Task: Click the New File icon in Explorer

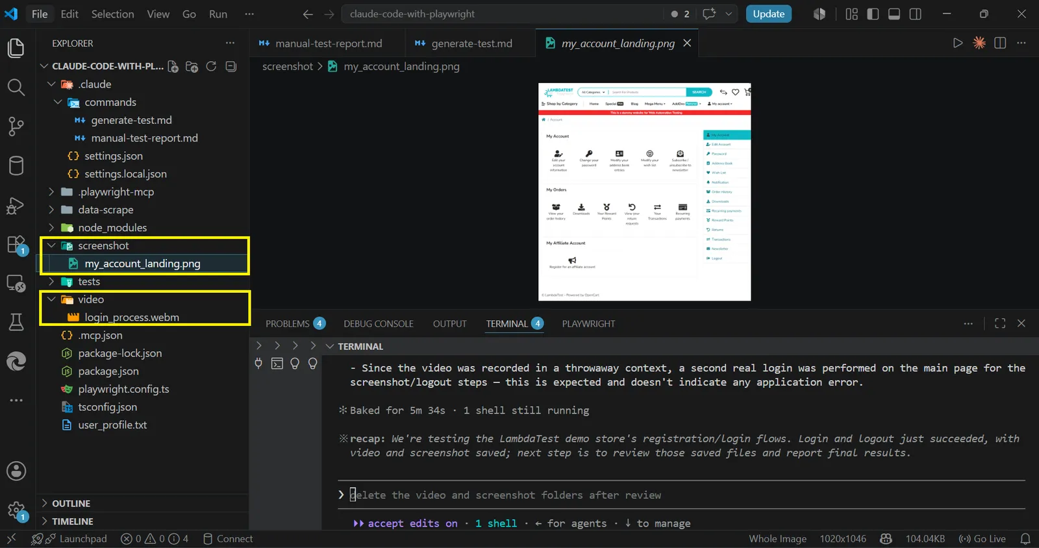Action: point(173,66)
